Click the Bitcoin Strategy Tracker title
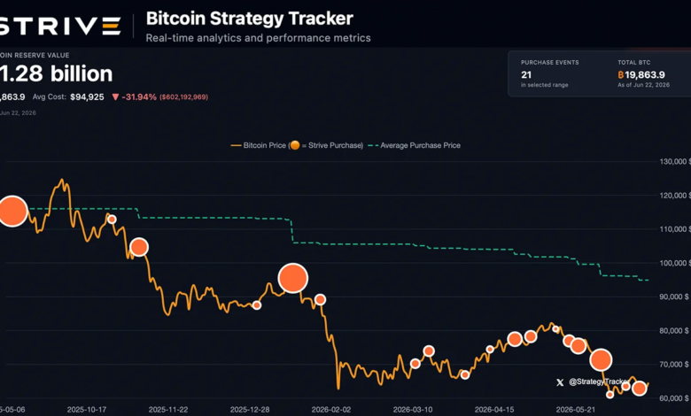 (250, 19)
